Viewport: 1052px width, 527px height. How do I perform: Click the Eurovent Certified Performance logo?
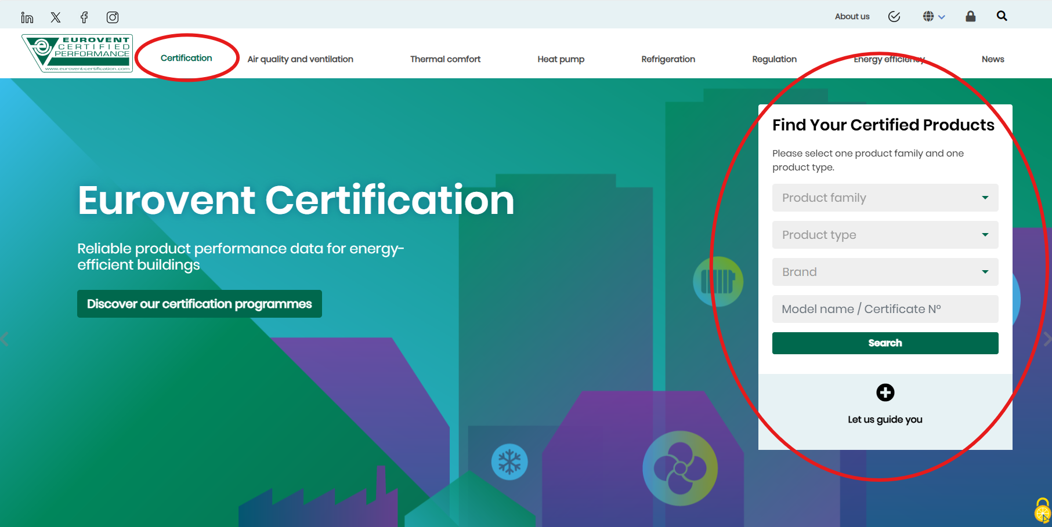pyautogui.click(x=77, y=53)
